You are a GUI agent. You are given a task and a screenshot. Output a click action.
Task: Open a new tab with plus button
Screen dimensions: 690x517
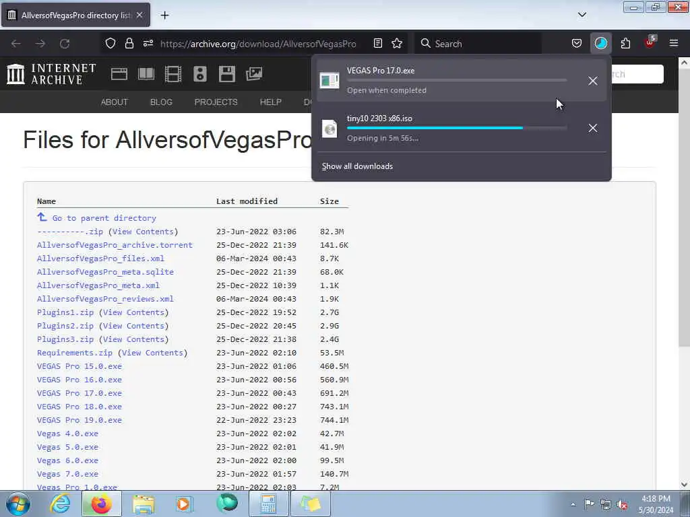pos(164,15)
